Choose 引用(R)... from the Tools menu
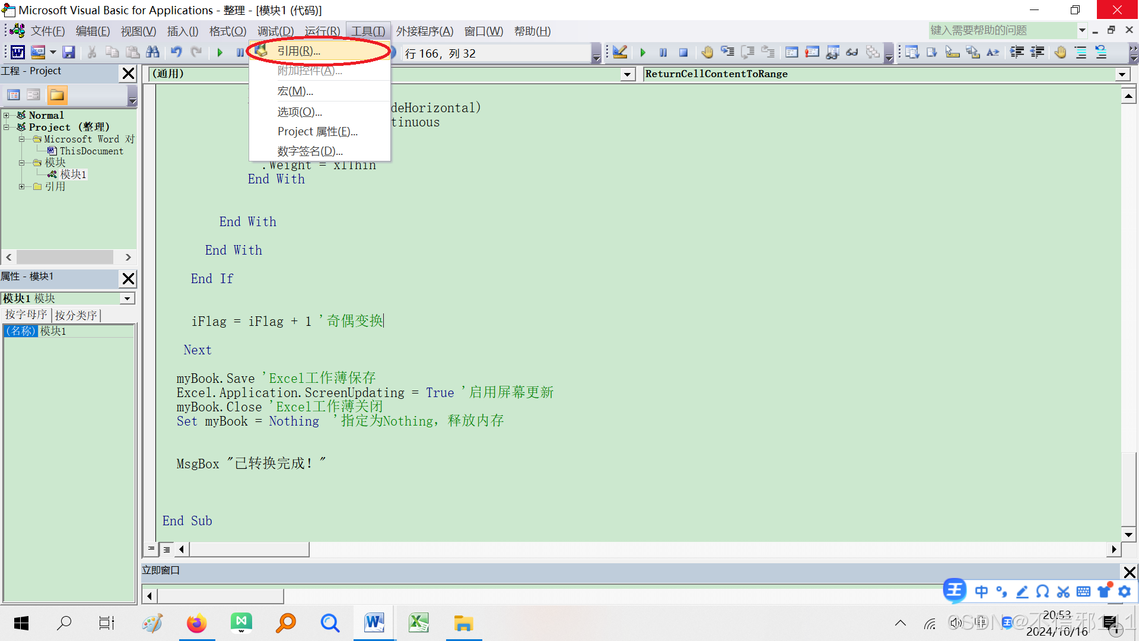Viewport: 1139px width, 641px height. [299, 51]
